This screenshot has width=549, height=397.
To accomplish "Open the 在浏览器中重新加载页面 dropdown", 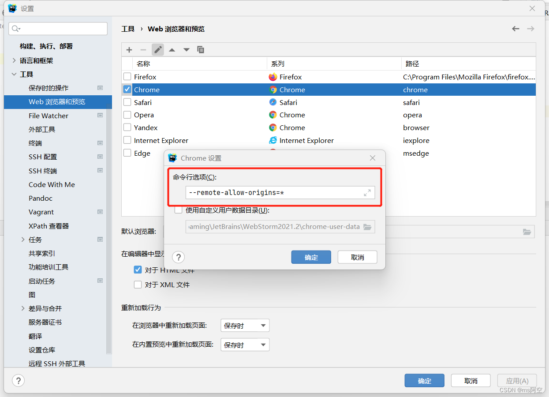I will tap(245, 325).
